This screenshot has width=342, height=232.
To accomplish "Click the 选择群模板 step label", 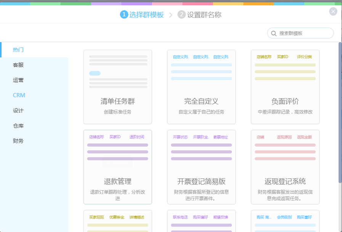I will pos(146,15).
